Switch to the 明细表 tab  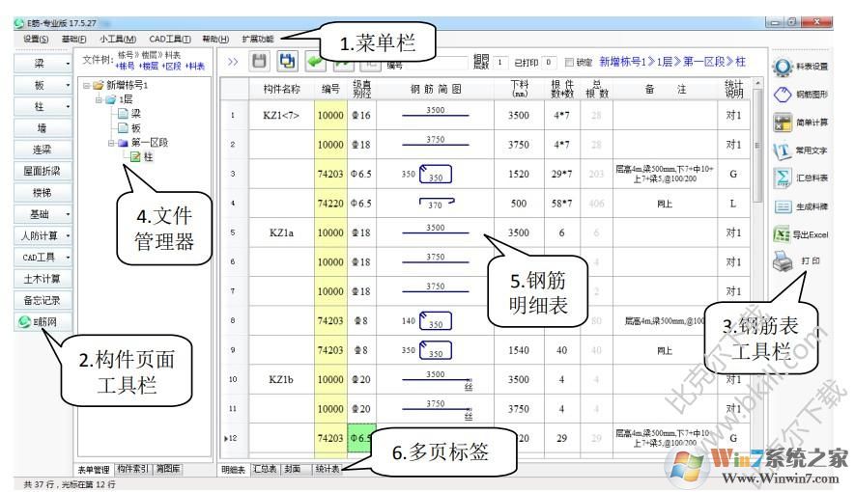[x=234, y=469]
